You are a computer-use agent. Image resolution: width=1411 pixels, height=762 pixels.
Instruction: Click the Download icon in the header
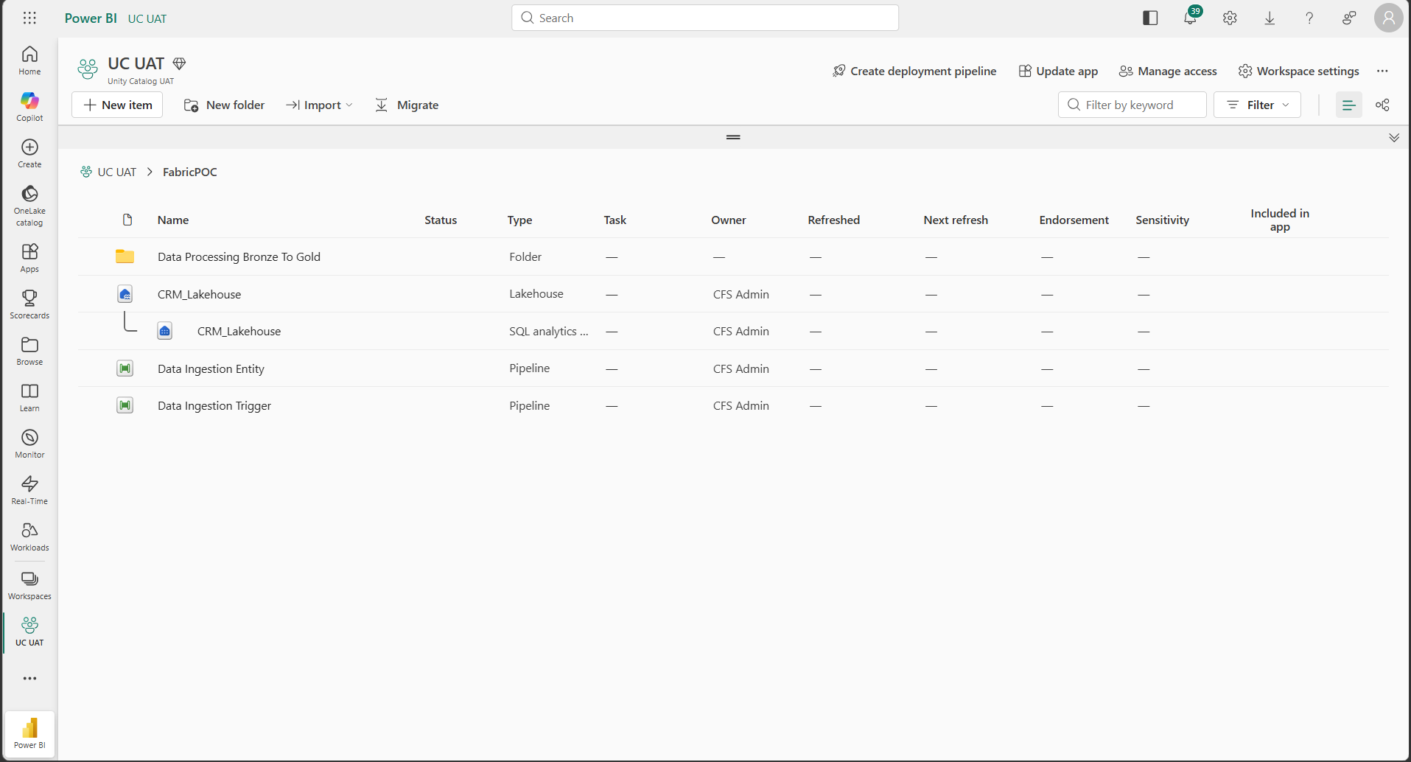[1270, 18]
